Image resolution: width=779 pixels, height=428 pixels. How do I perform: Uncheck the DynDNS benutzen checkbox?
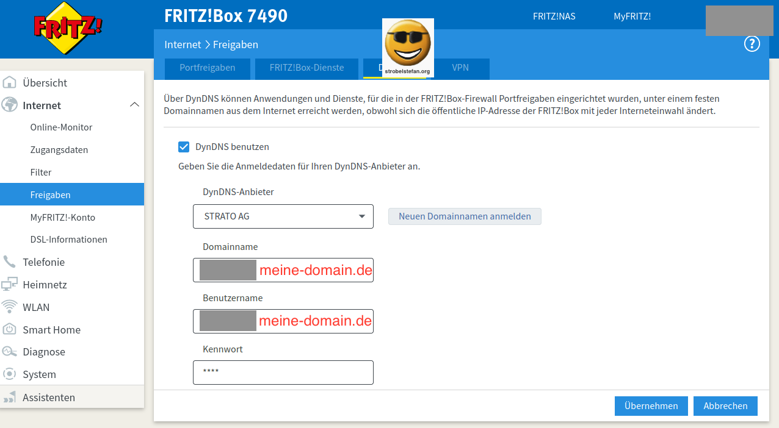pos(184,147)
